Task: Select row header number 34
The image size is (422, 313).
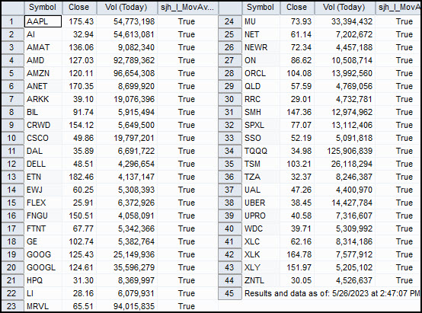Action: [x=230, y=151]
